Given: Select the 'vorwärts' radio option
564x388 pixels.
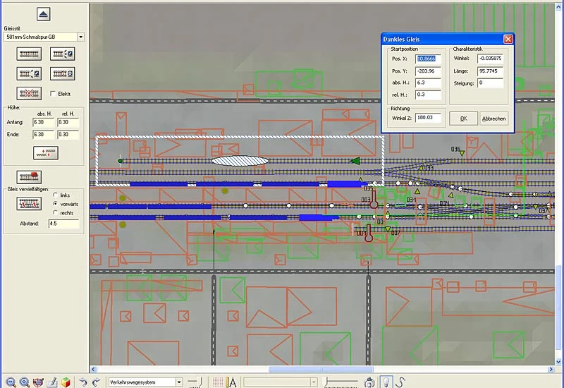Looking at the screenshot, I should coord(56,204).
